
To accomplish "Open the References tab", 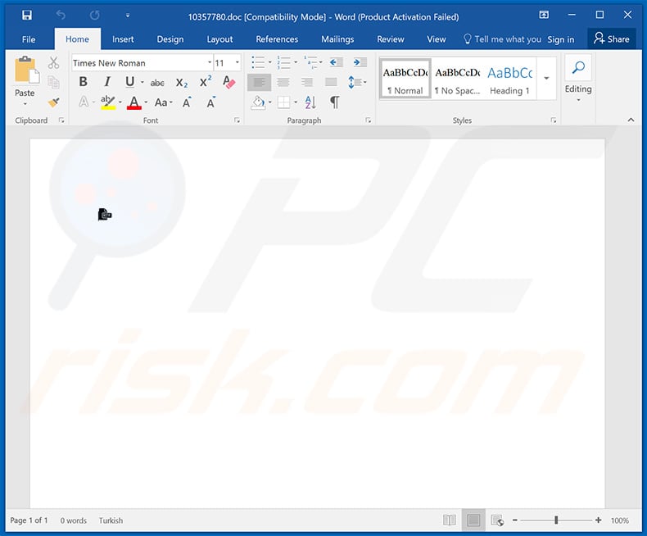I will [x=277, y=39].
